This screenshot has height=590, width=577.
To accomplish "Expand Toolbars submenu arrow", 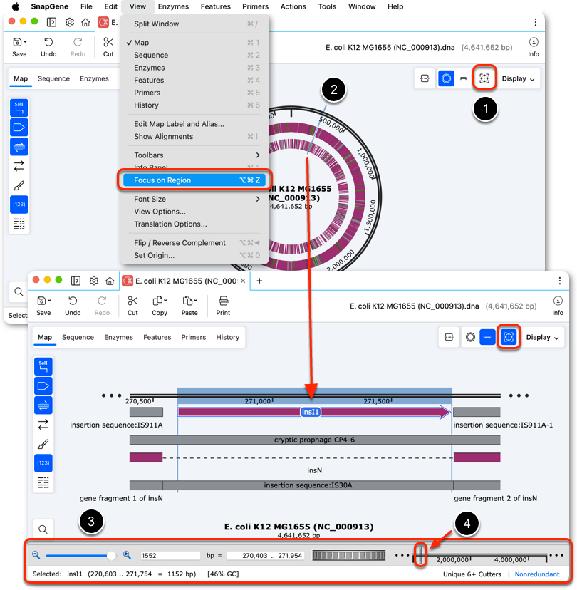I will (258, 155).
